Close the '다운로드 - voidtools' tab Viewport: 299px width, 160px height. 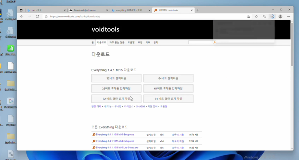coord(191,10)
